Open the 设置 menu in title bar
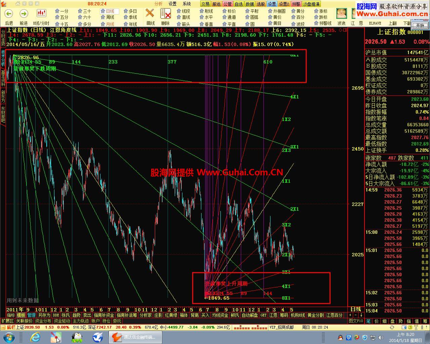The height and width of the screenshot is (344, 430). coord(173,4)
